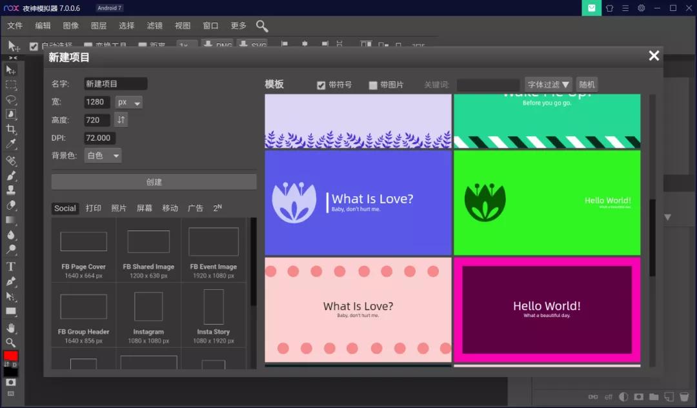Uncheck the 带符号 checkbox
Viewport: 697px width, 408px height.
point(321,84)
